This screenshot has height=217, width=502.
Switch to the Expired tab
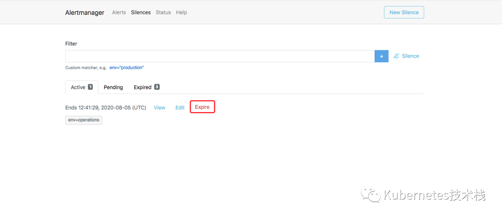click(x=146, y=87)
